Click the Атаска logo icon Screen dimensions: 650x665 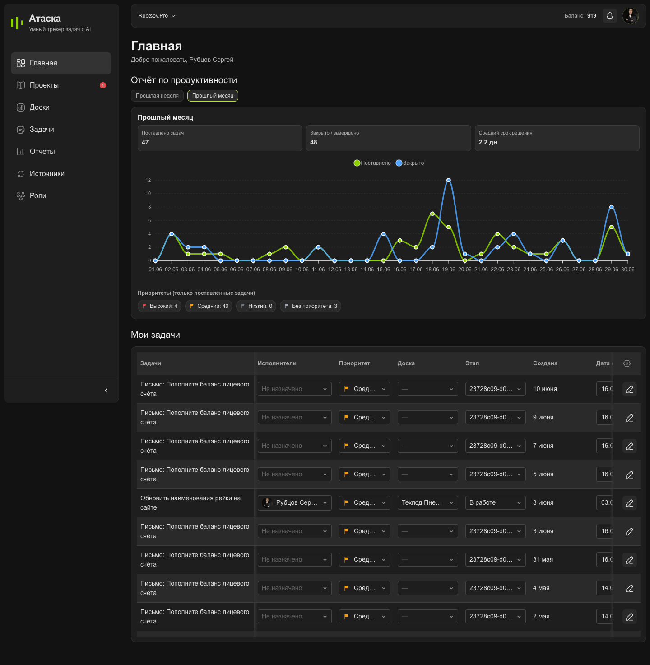pos(17,23)
